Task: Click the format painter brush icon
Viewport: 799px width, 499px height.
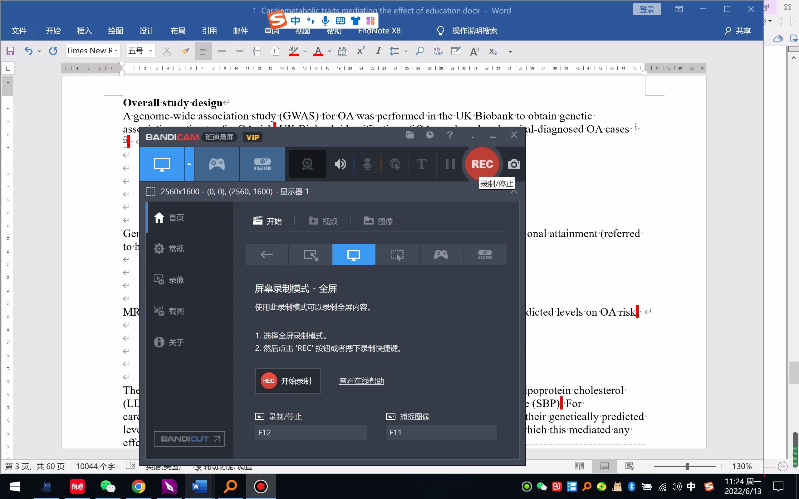Action: click(x=185, y=51)
